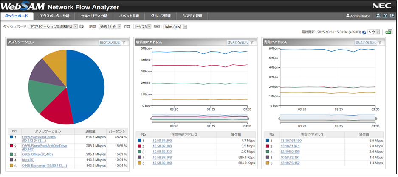398x177 pixels.
Task: Click the CSV export icon
Action: 388,32
